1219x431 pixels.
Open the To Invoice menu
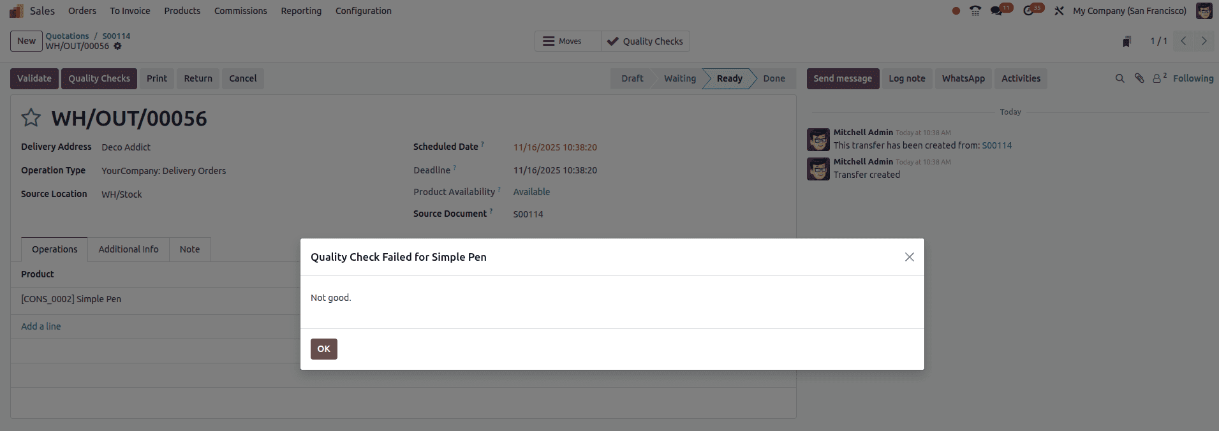(130, 11)
